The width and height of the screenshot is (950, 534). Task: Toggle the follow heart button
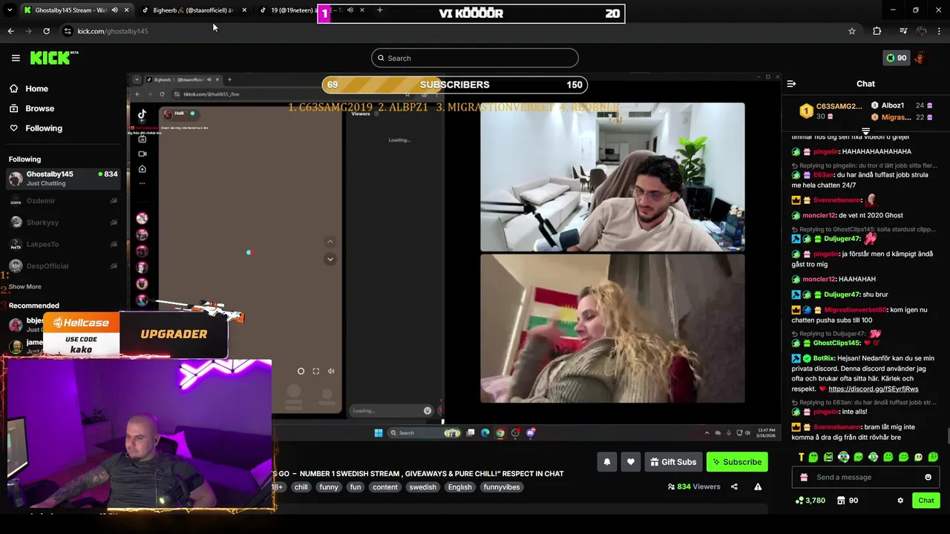point(631,462)
